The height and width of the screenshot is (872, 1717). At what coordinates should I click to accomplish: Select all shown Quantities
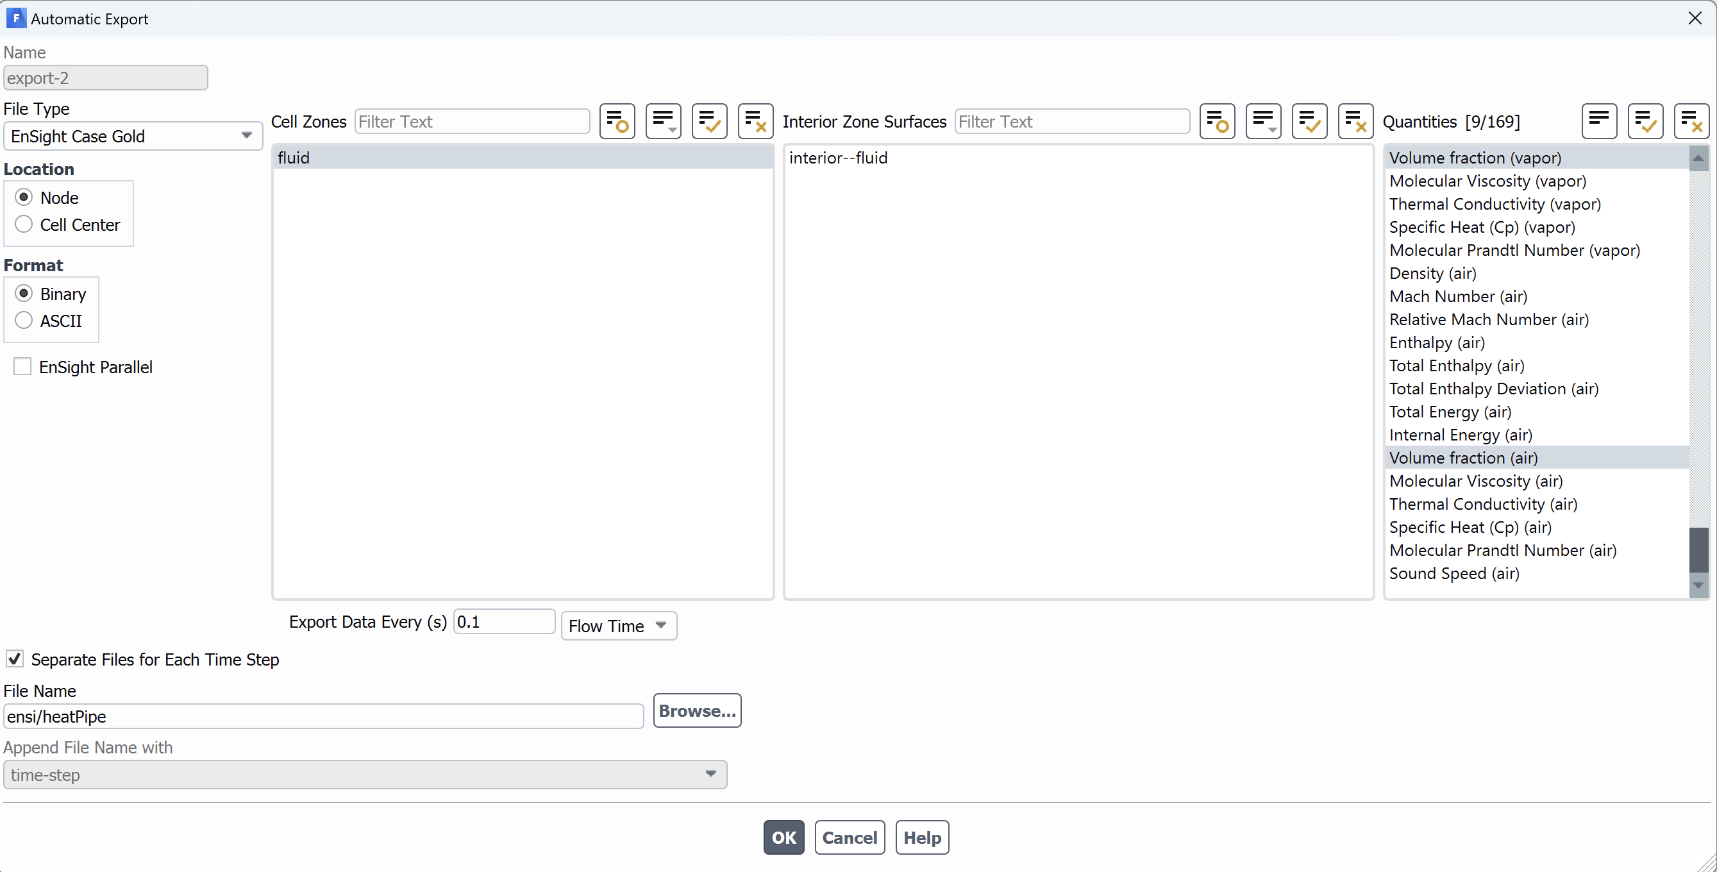(1645, 121)
